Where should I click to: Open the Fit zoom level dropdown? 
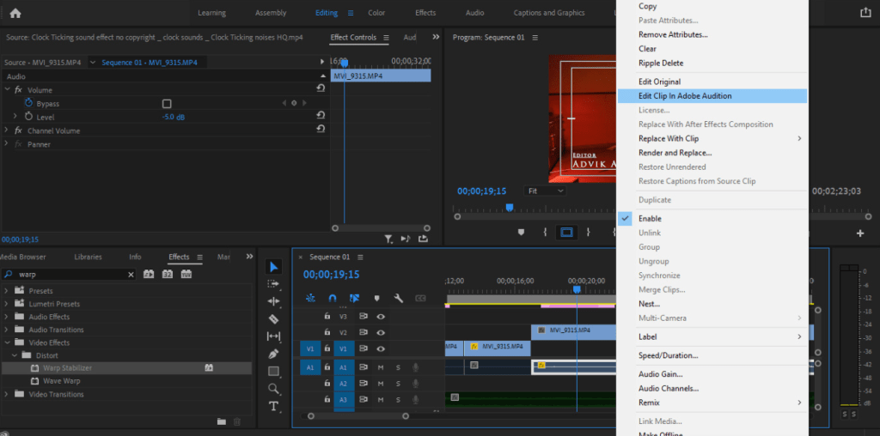coord(546,191)
